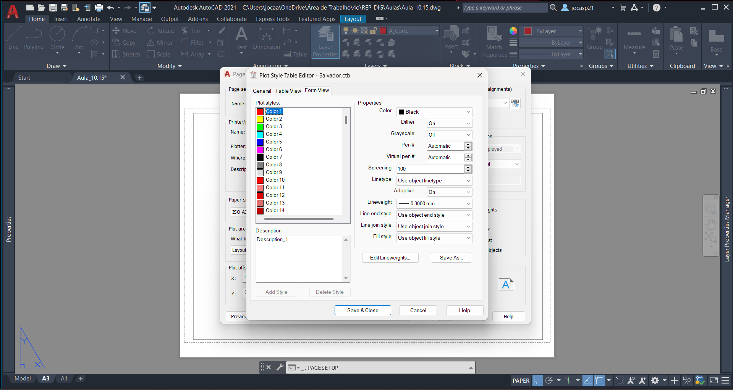This screenshot has width=733, height=390.
Task: Click the Save icon in quick access toolbar
Action: pyautogui.click(x=53, y=8)
